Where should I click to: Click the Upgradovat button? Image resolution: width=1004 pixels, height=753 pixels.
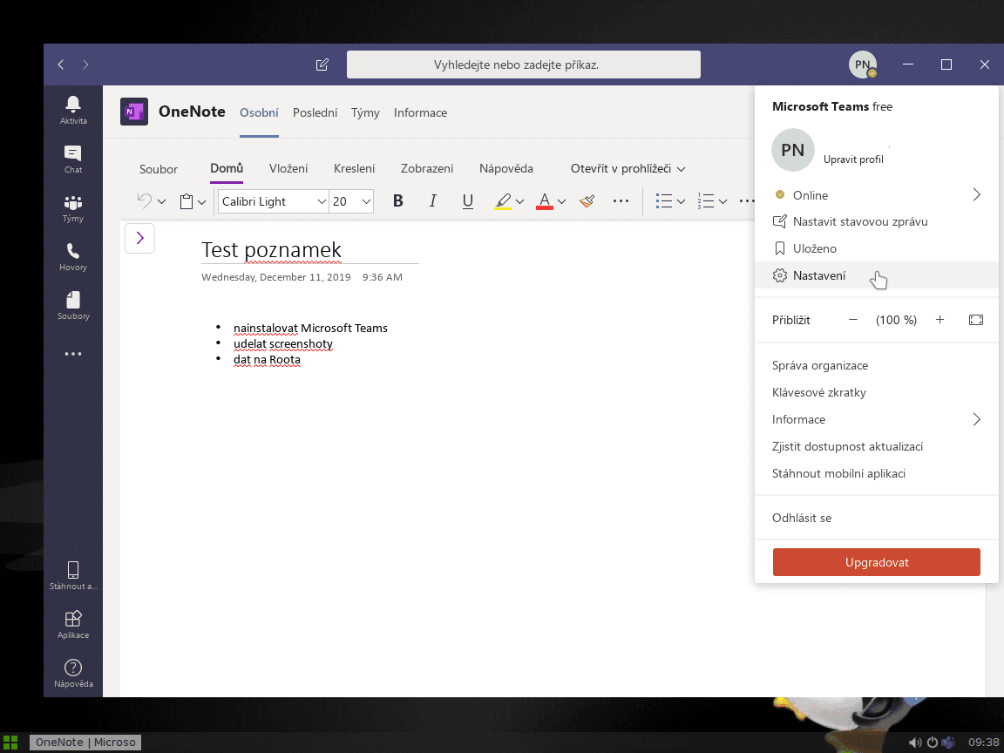coord(876,562)
